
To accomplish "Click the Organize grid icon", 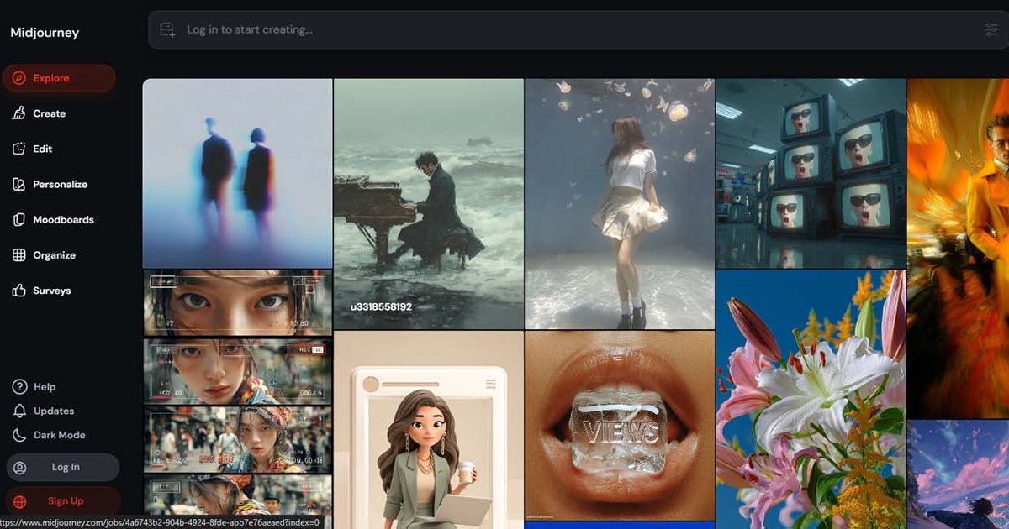I will [x=18, y=255].
